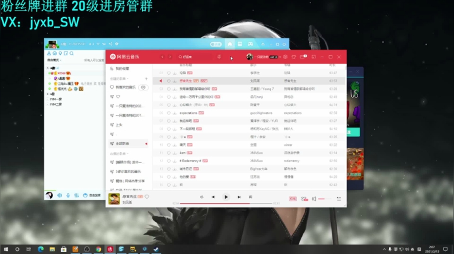Open the play queue list icon
Image resolution: width=454 pixels, height=254 pixels.
(339, 199)
